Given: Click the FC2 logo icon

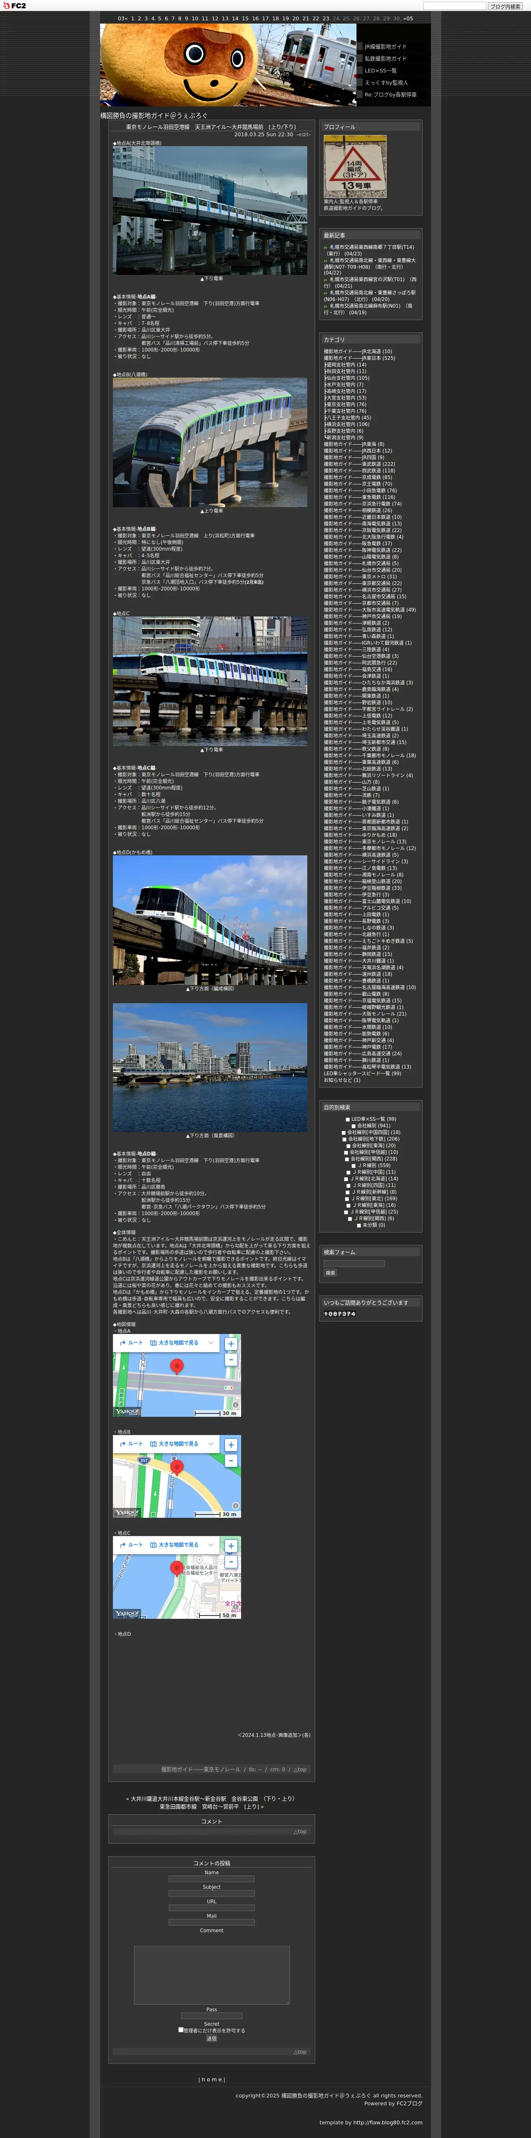Looking at the screenshot, I should pos(14,6).
